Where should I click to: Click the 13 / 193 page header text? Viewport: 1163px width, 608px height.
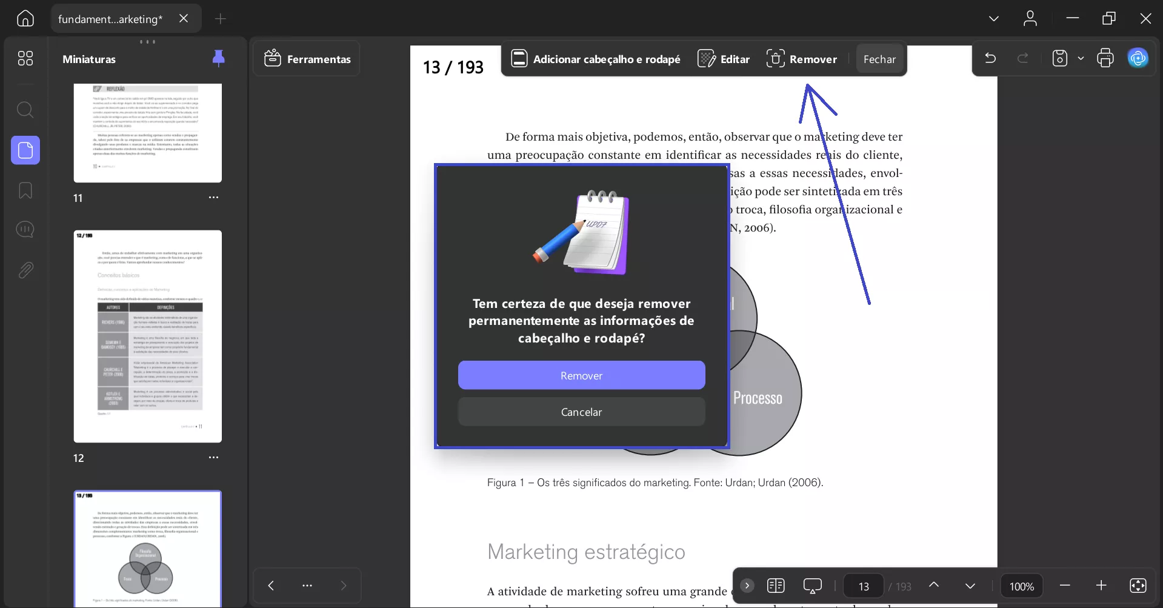(453, 67)
